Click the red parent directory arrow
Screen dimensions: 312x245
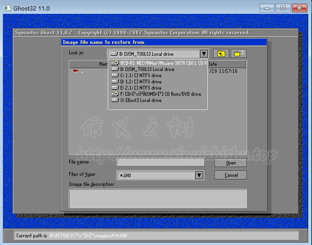[x=75, y=71]
